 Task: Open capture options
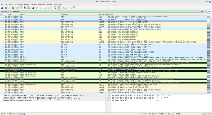[13, 8]
